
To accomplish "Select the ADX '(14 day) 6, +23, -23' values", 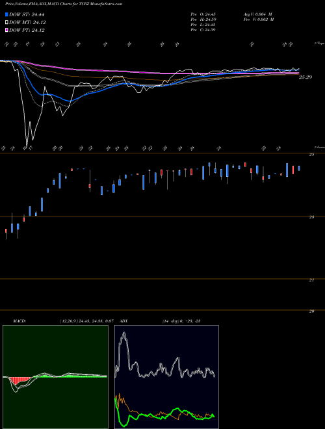I will (181, 321).
